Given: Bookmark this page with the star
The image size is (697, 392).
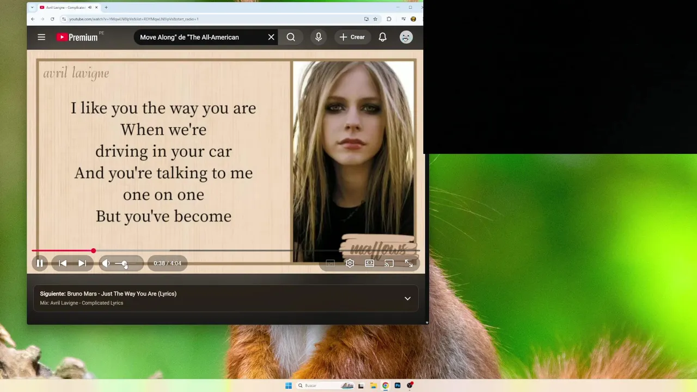Looking at the screenshot, I should (x=375, y=19).
